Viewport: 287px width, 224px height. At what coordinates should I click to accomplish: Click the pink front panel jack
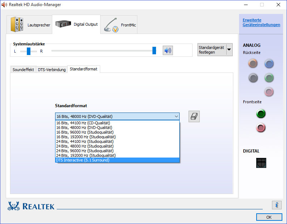coord(261,128)
